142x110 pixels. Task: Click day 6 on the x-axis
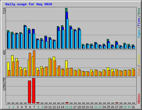coord(30,107)
